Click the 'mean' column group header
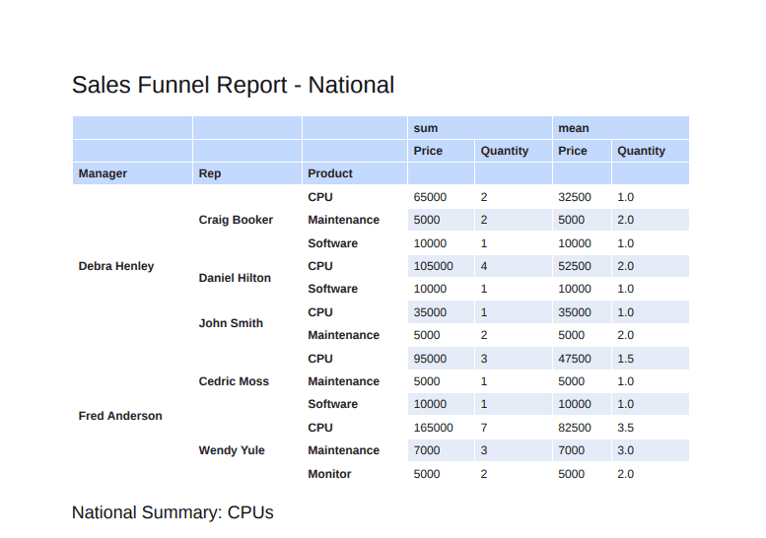 coord(620,128)
